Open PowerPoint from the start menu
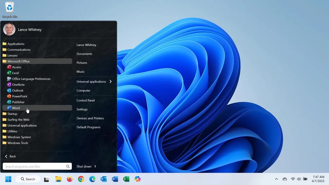The image size is (329, 185). tap(20, 96)
